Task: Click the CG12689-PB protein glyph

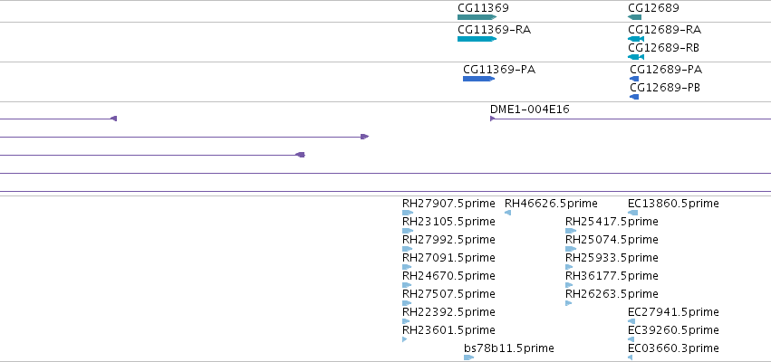Action: tap(634, 97)
